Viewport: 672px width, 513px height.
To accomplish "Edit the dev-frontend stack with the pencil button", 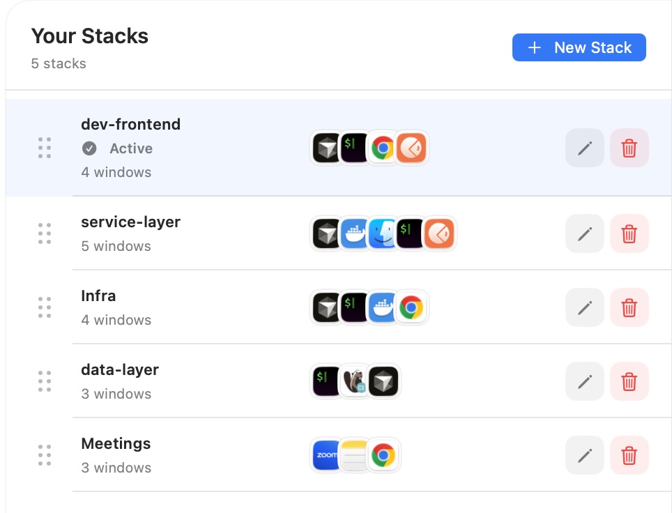I will tap(584, 148).
